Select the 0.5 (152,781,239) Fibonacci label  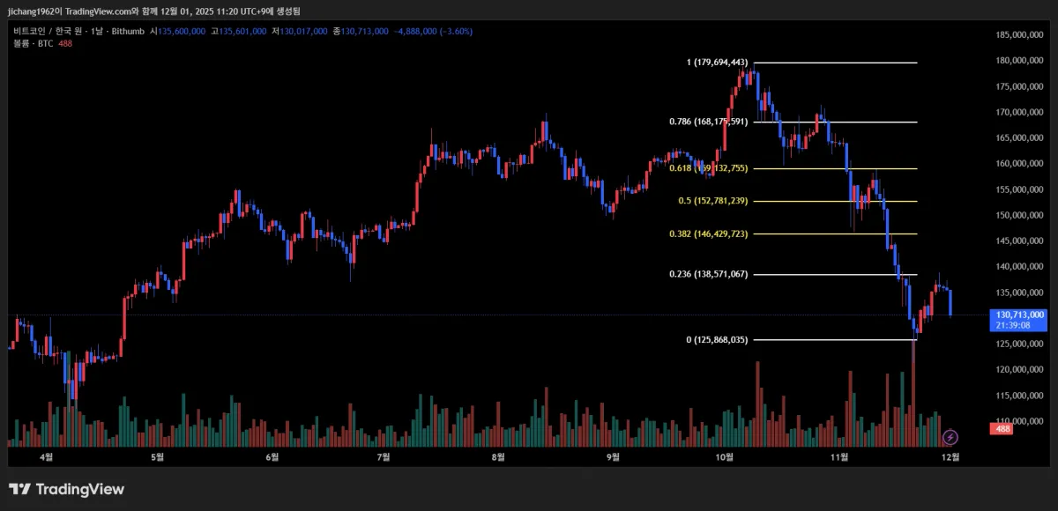712,201
